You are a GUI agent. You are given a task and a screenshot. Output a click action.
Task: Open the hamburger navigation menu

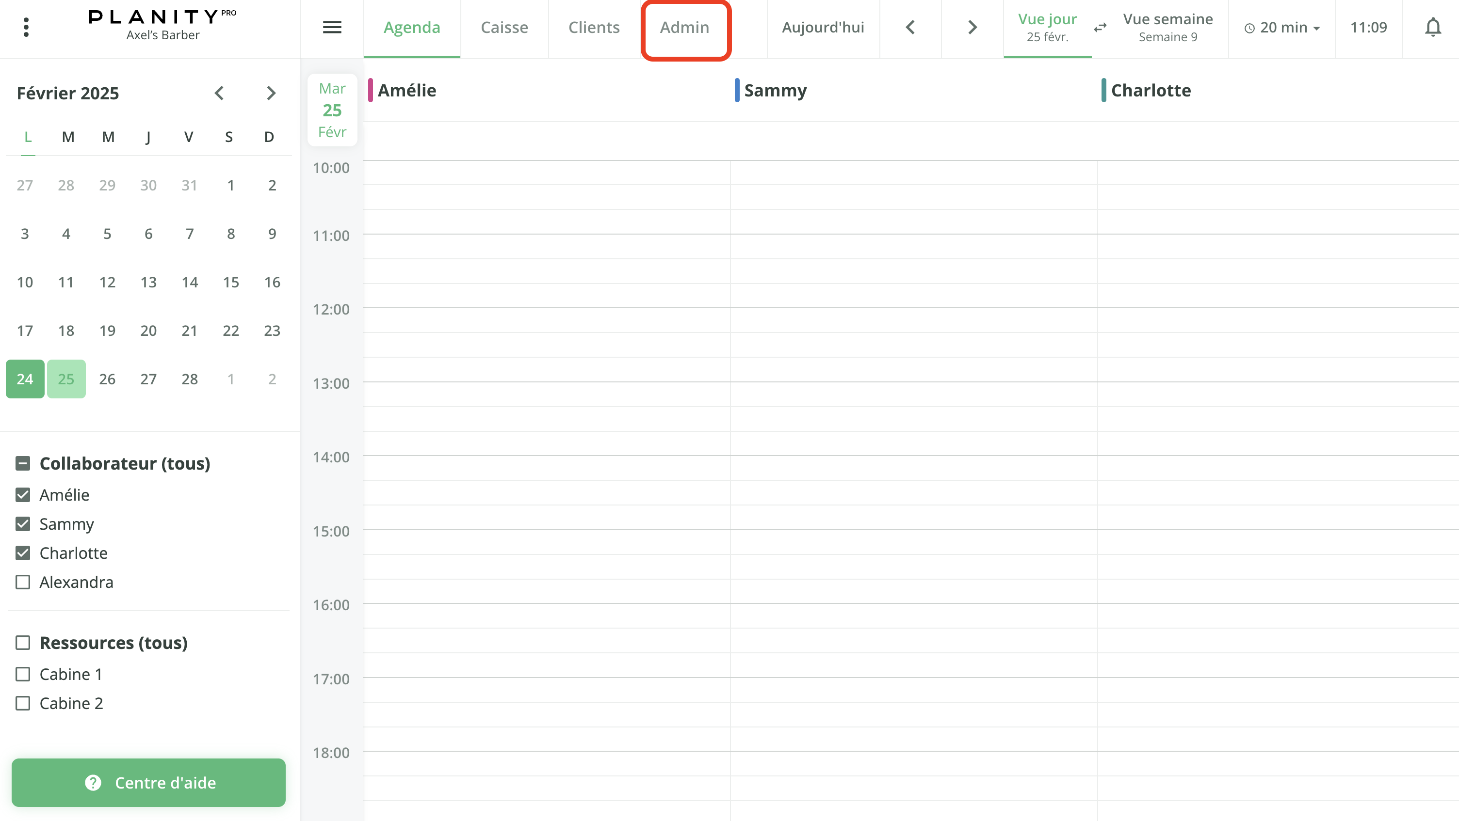332,27
